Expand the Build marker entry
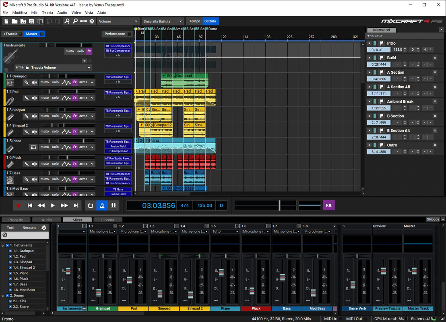The image size is (446, 322). [x=369, y=58]
